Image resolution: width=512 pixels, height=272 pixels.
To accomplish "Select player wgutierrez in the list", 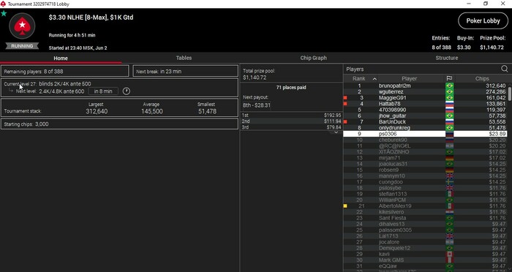I will (x=425, y=91).
